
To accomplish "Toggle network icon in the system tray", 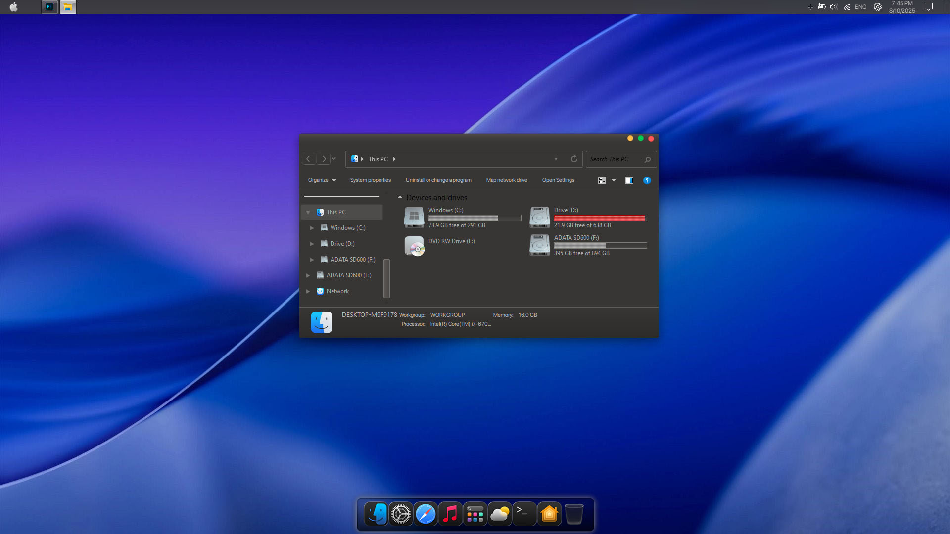I will point(847,7).
